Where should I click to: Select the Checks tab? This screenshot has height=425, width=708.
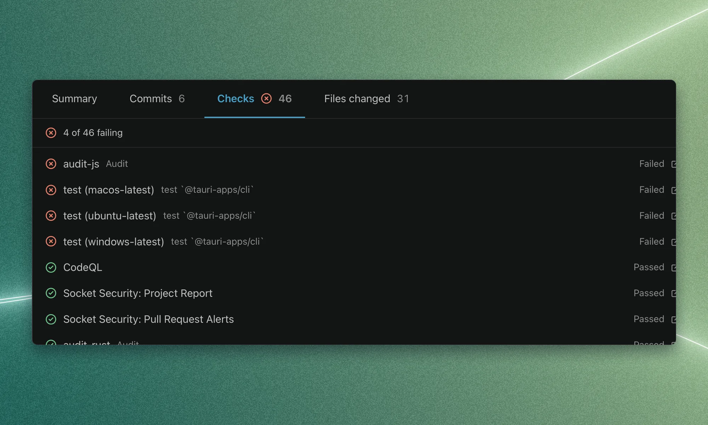click(x=254, y=98)
